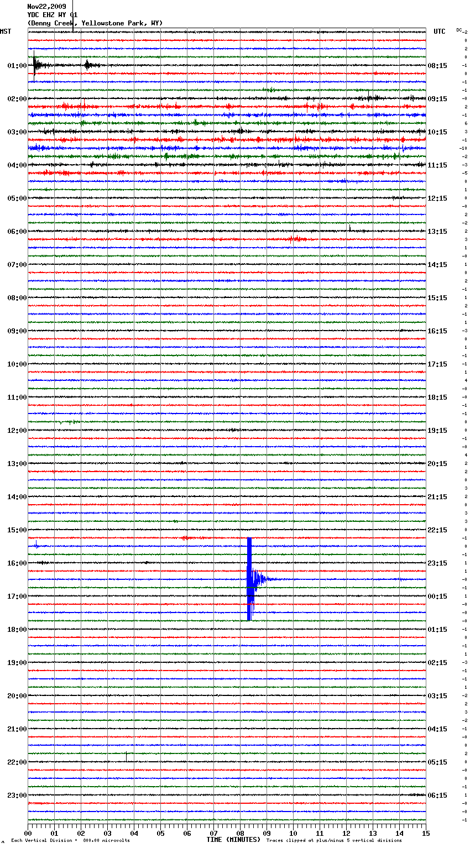Select minute tick label 08 on the time axis

pyautogui.click(x=240, y=833)
